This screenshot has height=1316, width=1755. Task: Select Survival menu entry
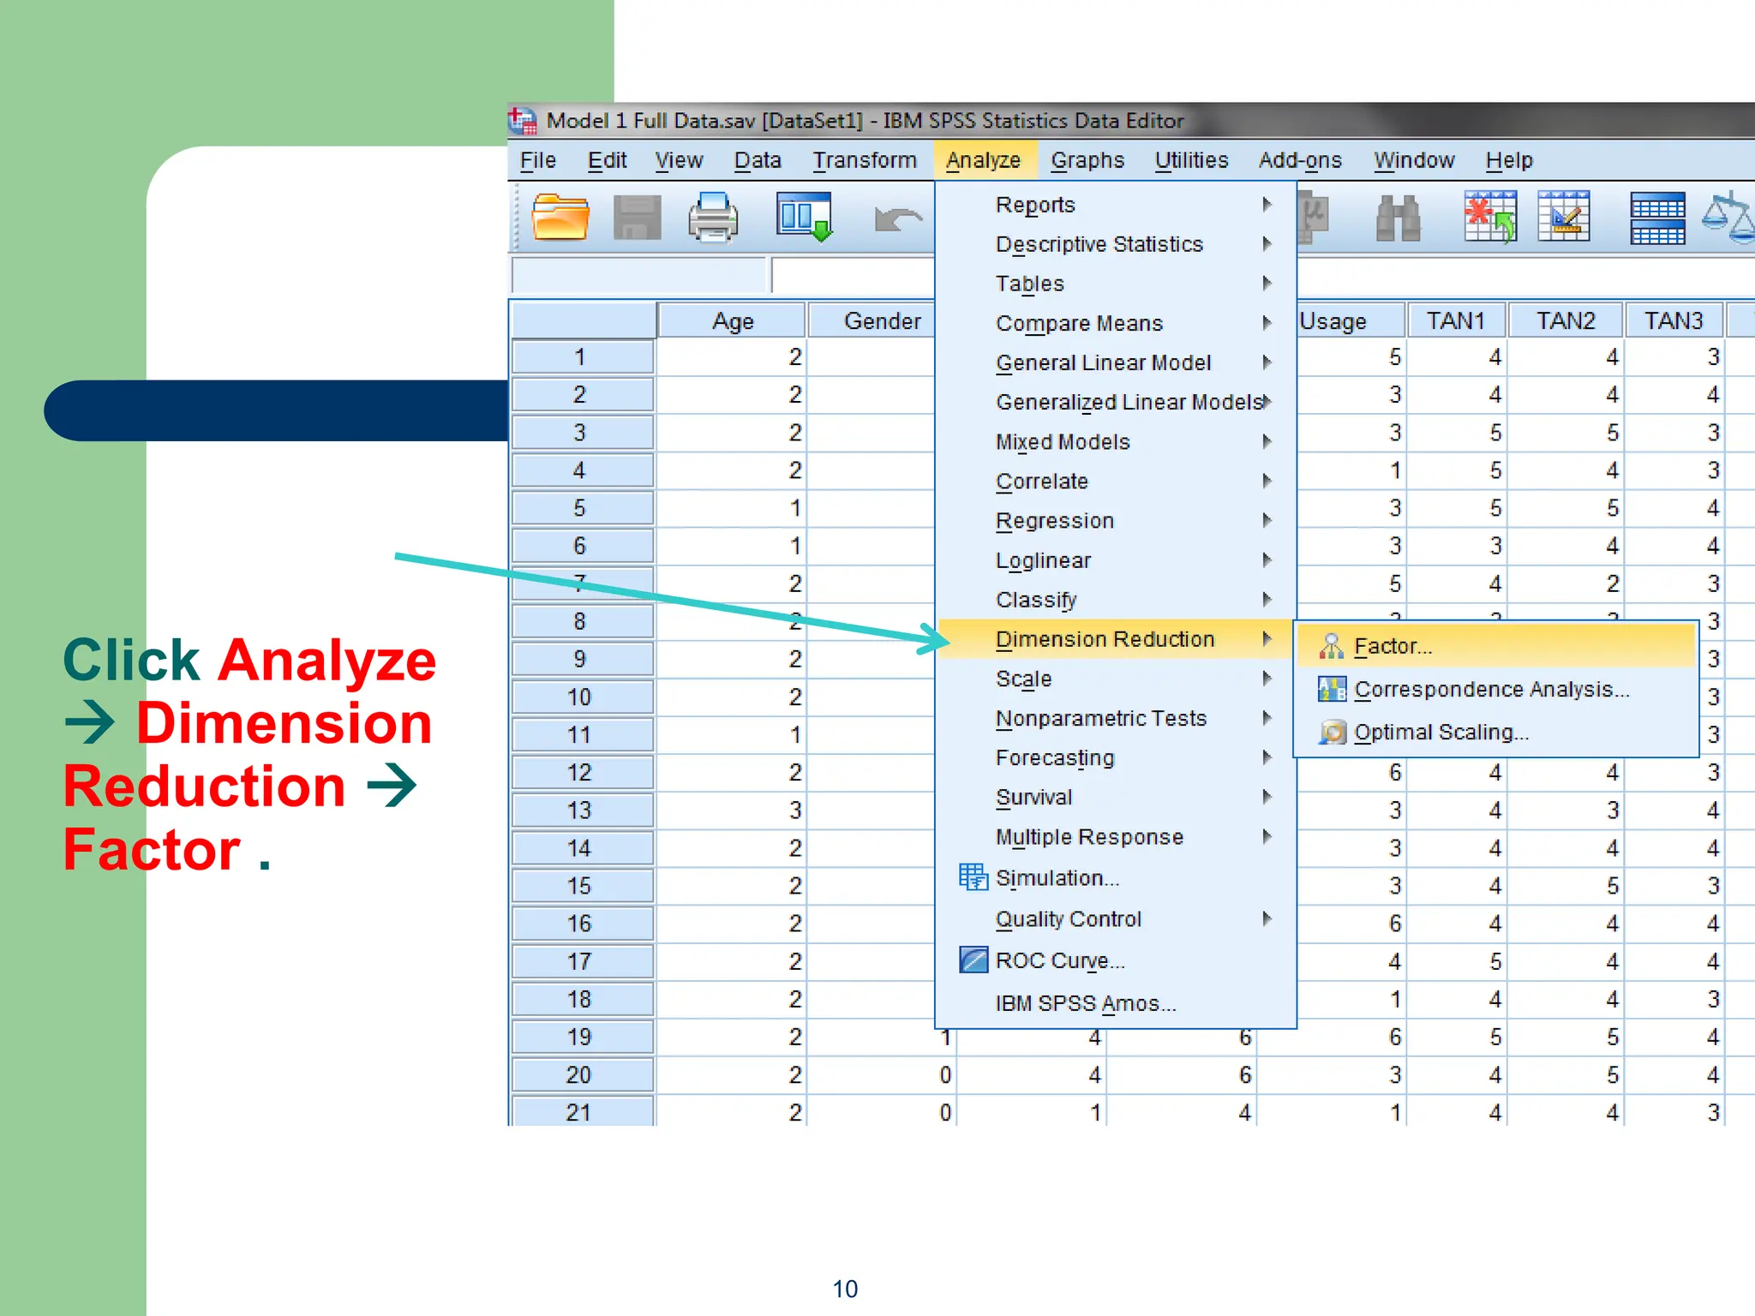[x=1116, y=797]
